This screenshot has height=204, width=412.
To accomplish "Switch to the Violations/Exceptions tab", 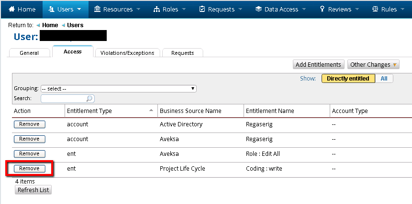I will point(127,53).
